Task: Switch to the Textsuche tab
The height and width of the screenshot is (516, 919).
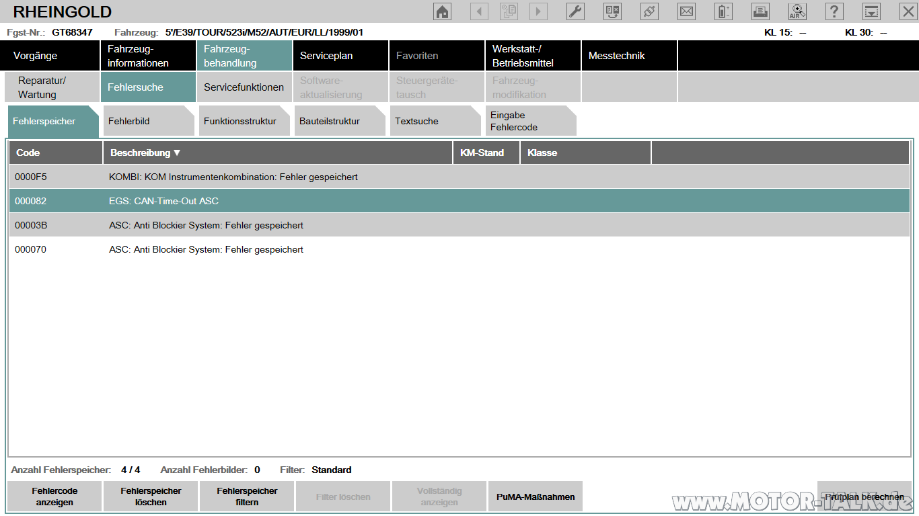Action: tap(435, 122)
